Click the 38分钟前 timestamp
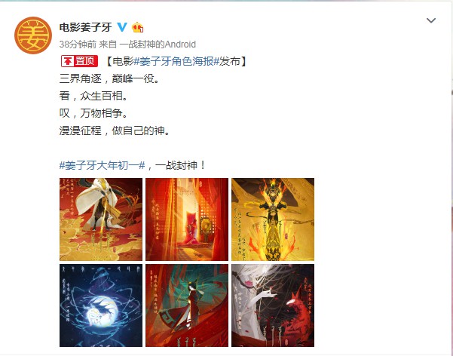453x356 pixels. [78, 44]
